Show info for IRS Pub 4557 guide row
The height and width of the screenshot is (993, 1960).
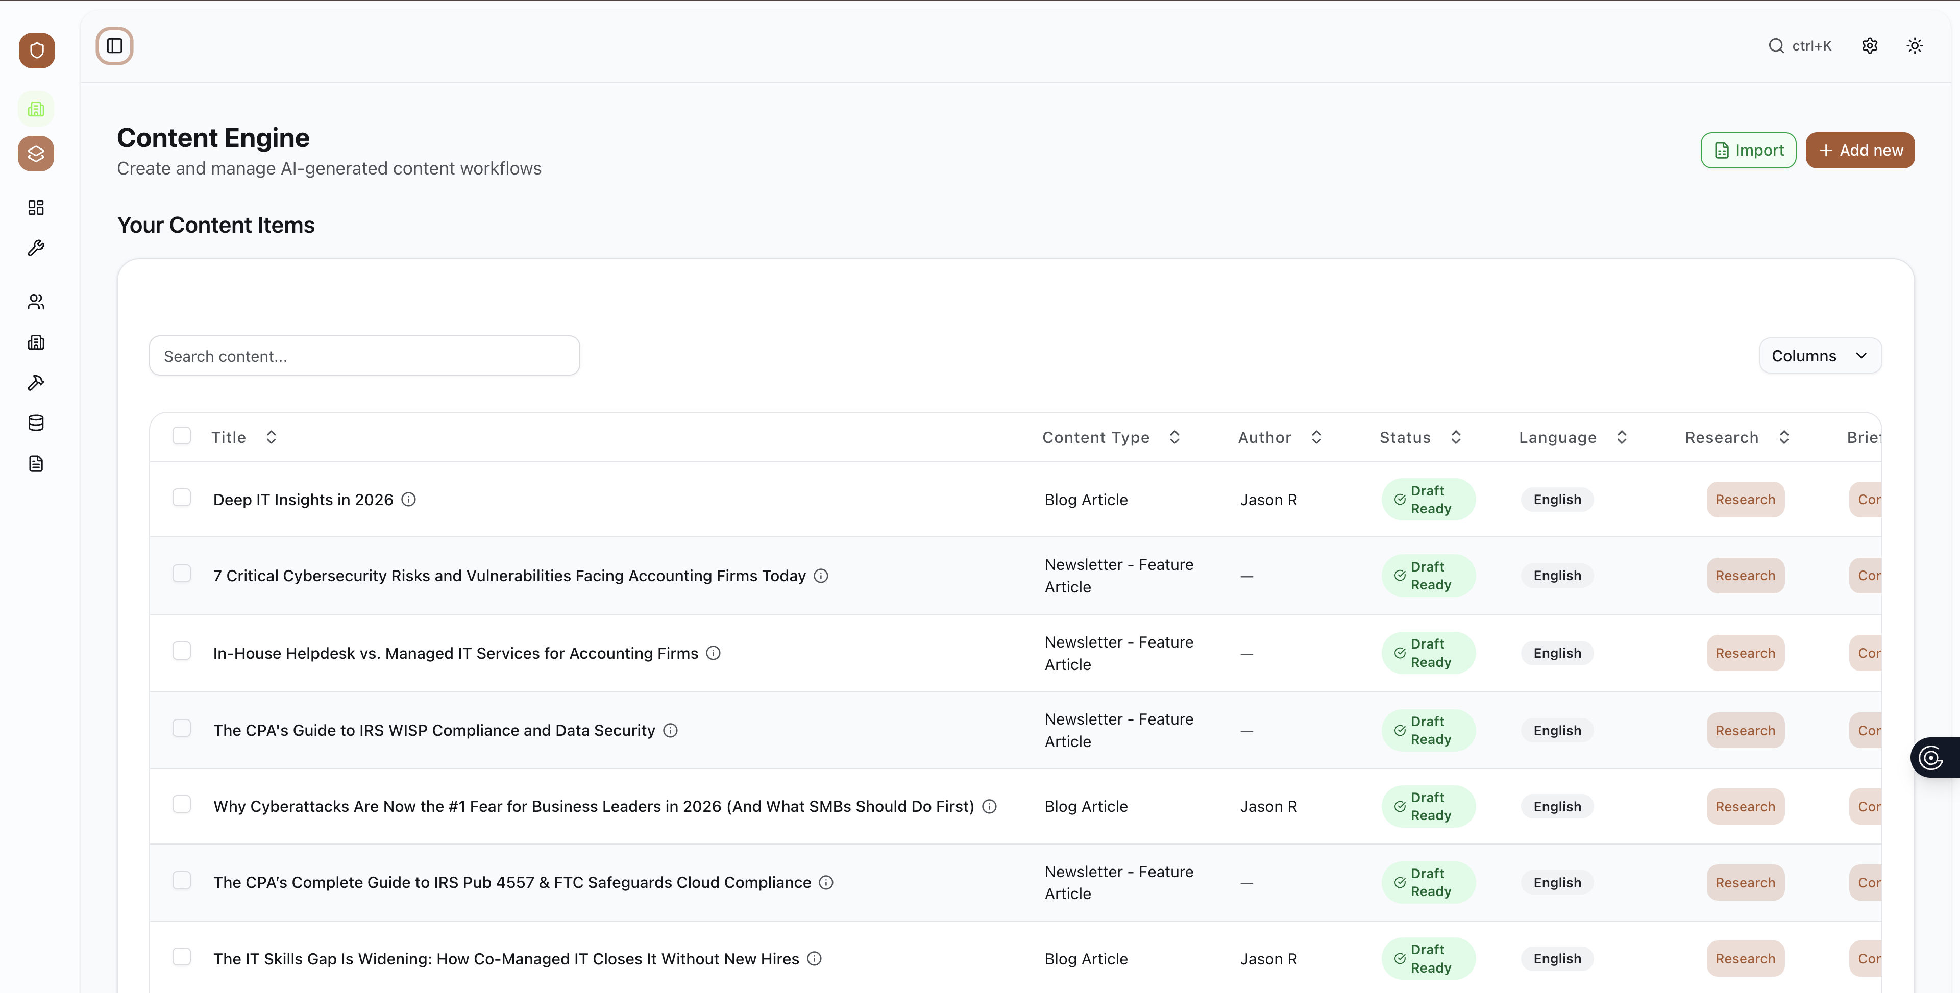[x=826, y=883]
